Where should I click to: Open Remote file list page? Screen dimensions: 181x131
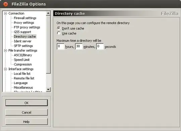24,78
